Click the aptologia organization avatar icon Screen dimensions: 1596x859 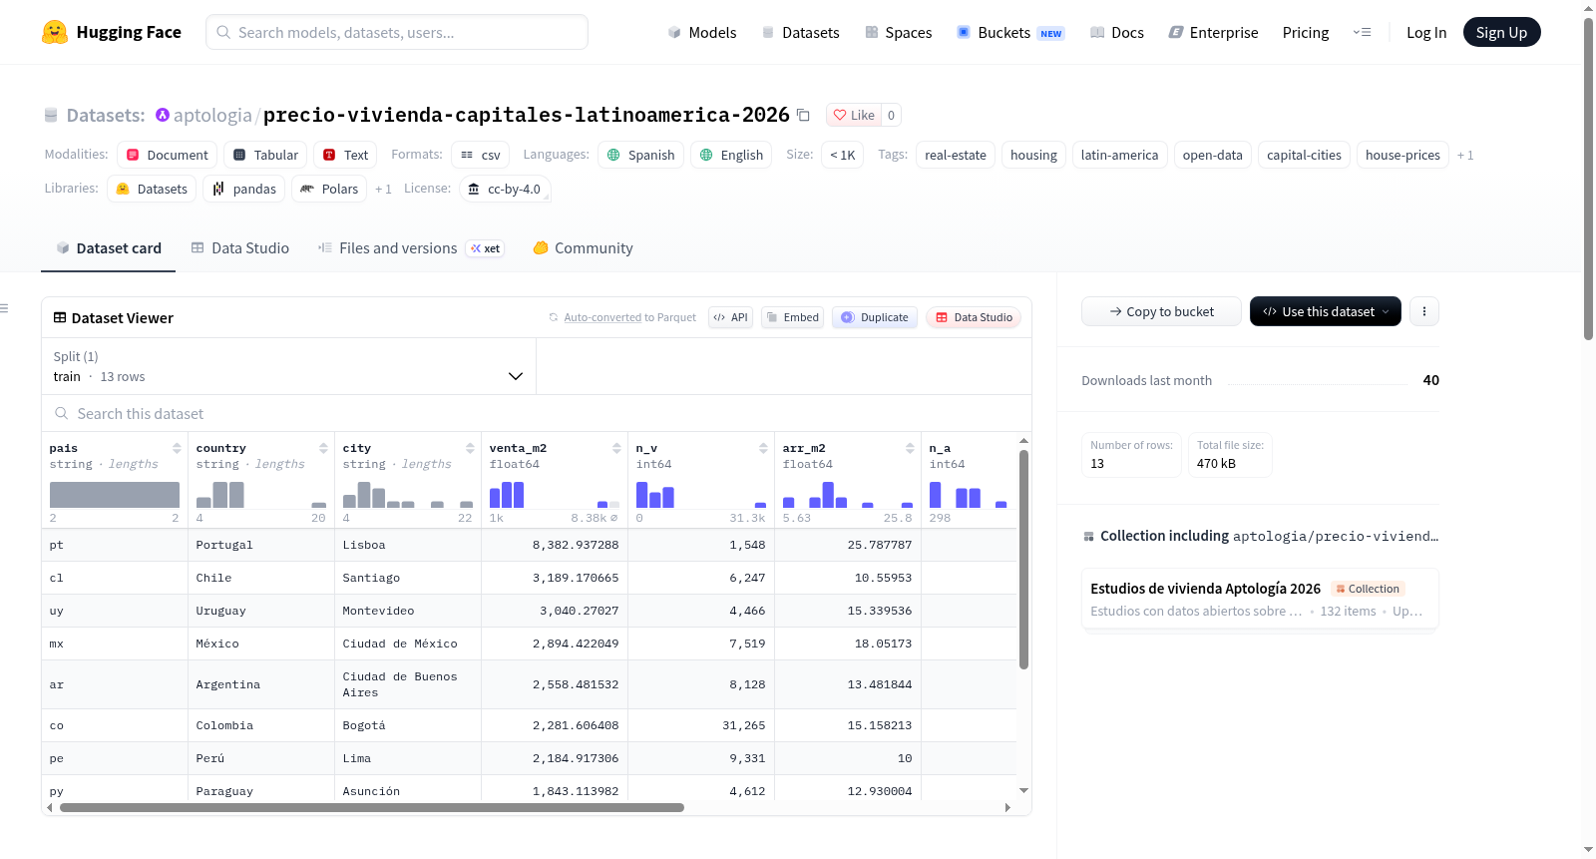(163, 115)
